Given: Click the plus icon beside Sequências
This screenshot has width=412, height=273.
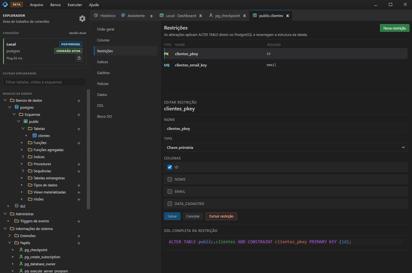Looking at the screenshot, I should (x=79, y=171).
